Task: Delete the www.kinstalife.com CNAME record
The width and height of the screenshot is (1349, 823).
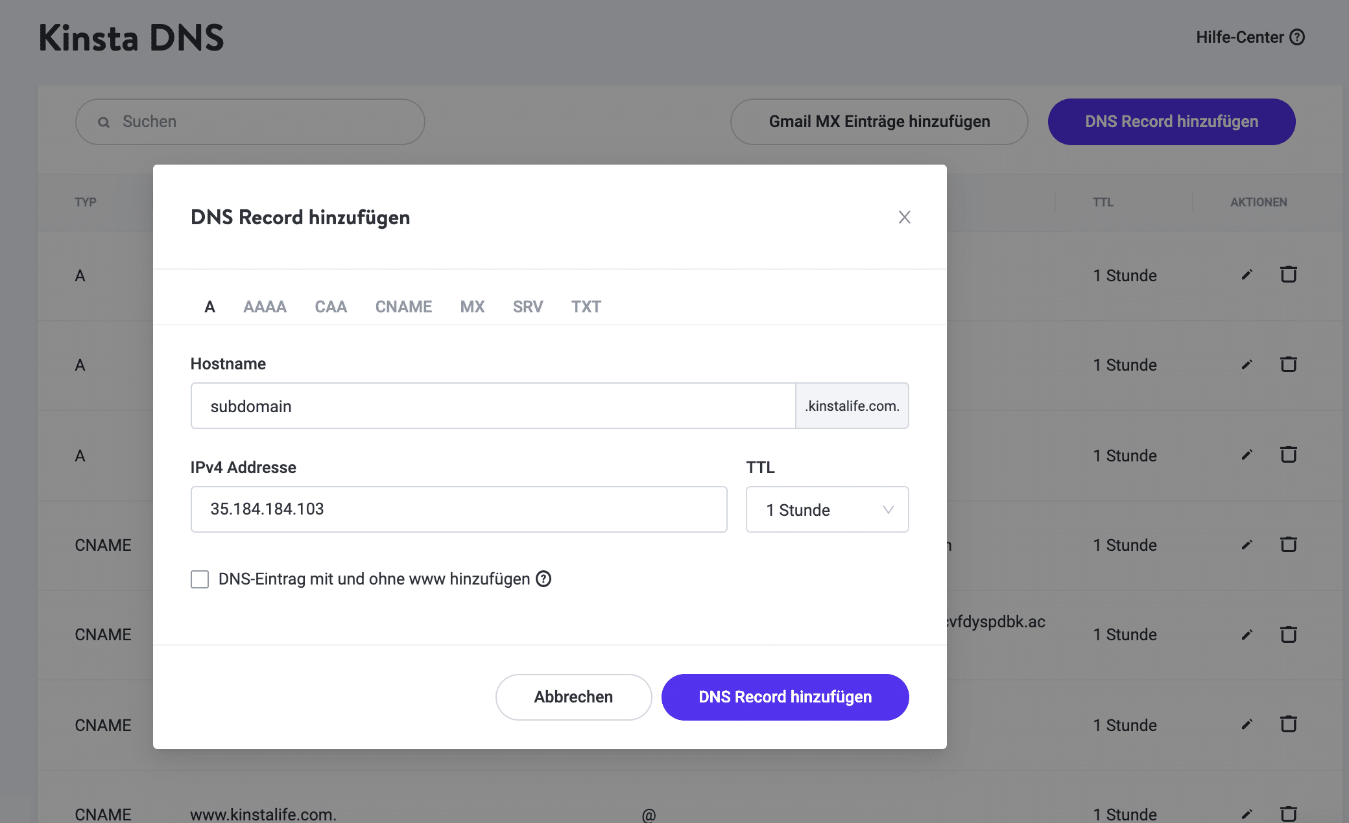Action: pos(1287,814)
